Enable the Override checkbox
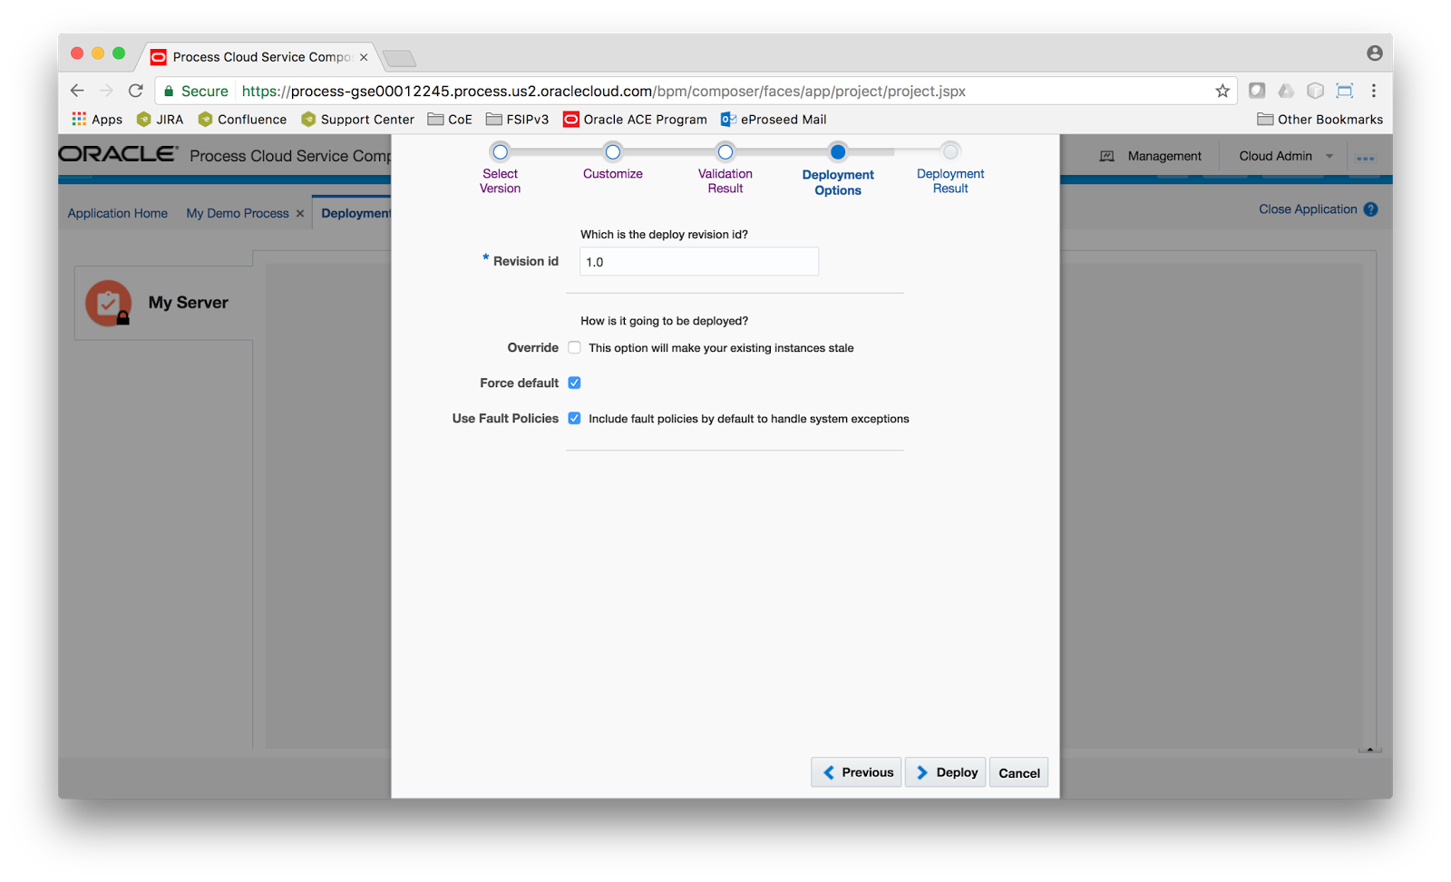The height and width of the screenshot is (882, 1451). (x=574, y=347)
